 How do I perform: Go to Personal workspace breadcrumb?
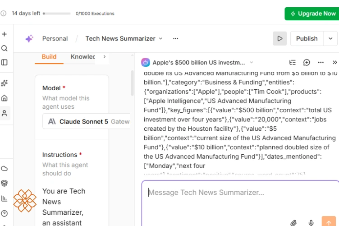tap(55, 38)
